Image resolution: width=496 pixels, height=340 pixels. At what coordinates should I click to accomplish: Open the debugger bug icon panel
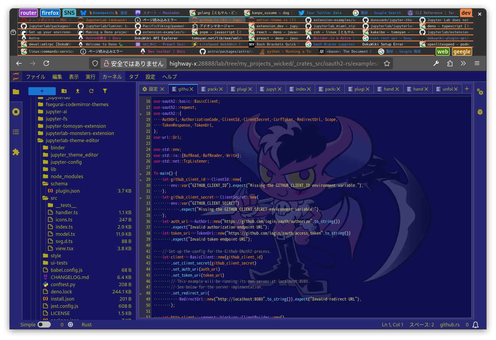click(x=480, y=112)
